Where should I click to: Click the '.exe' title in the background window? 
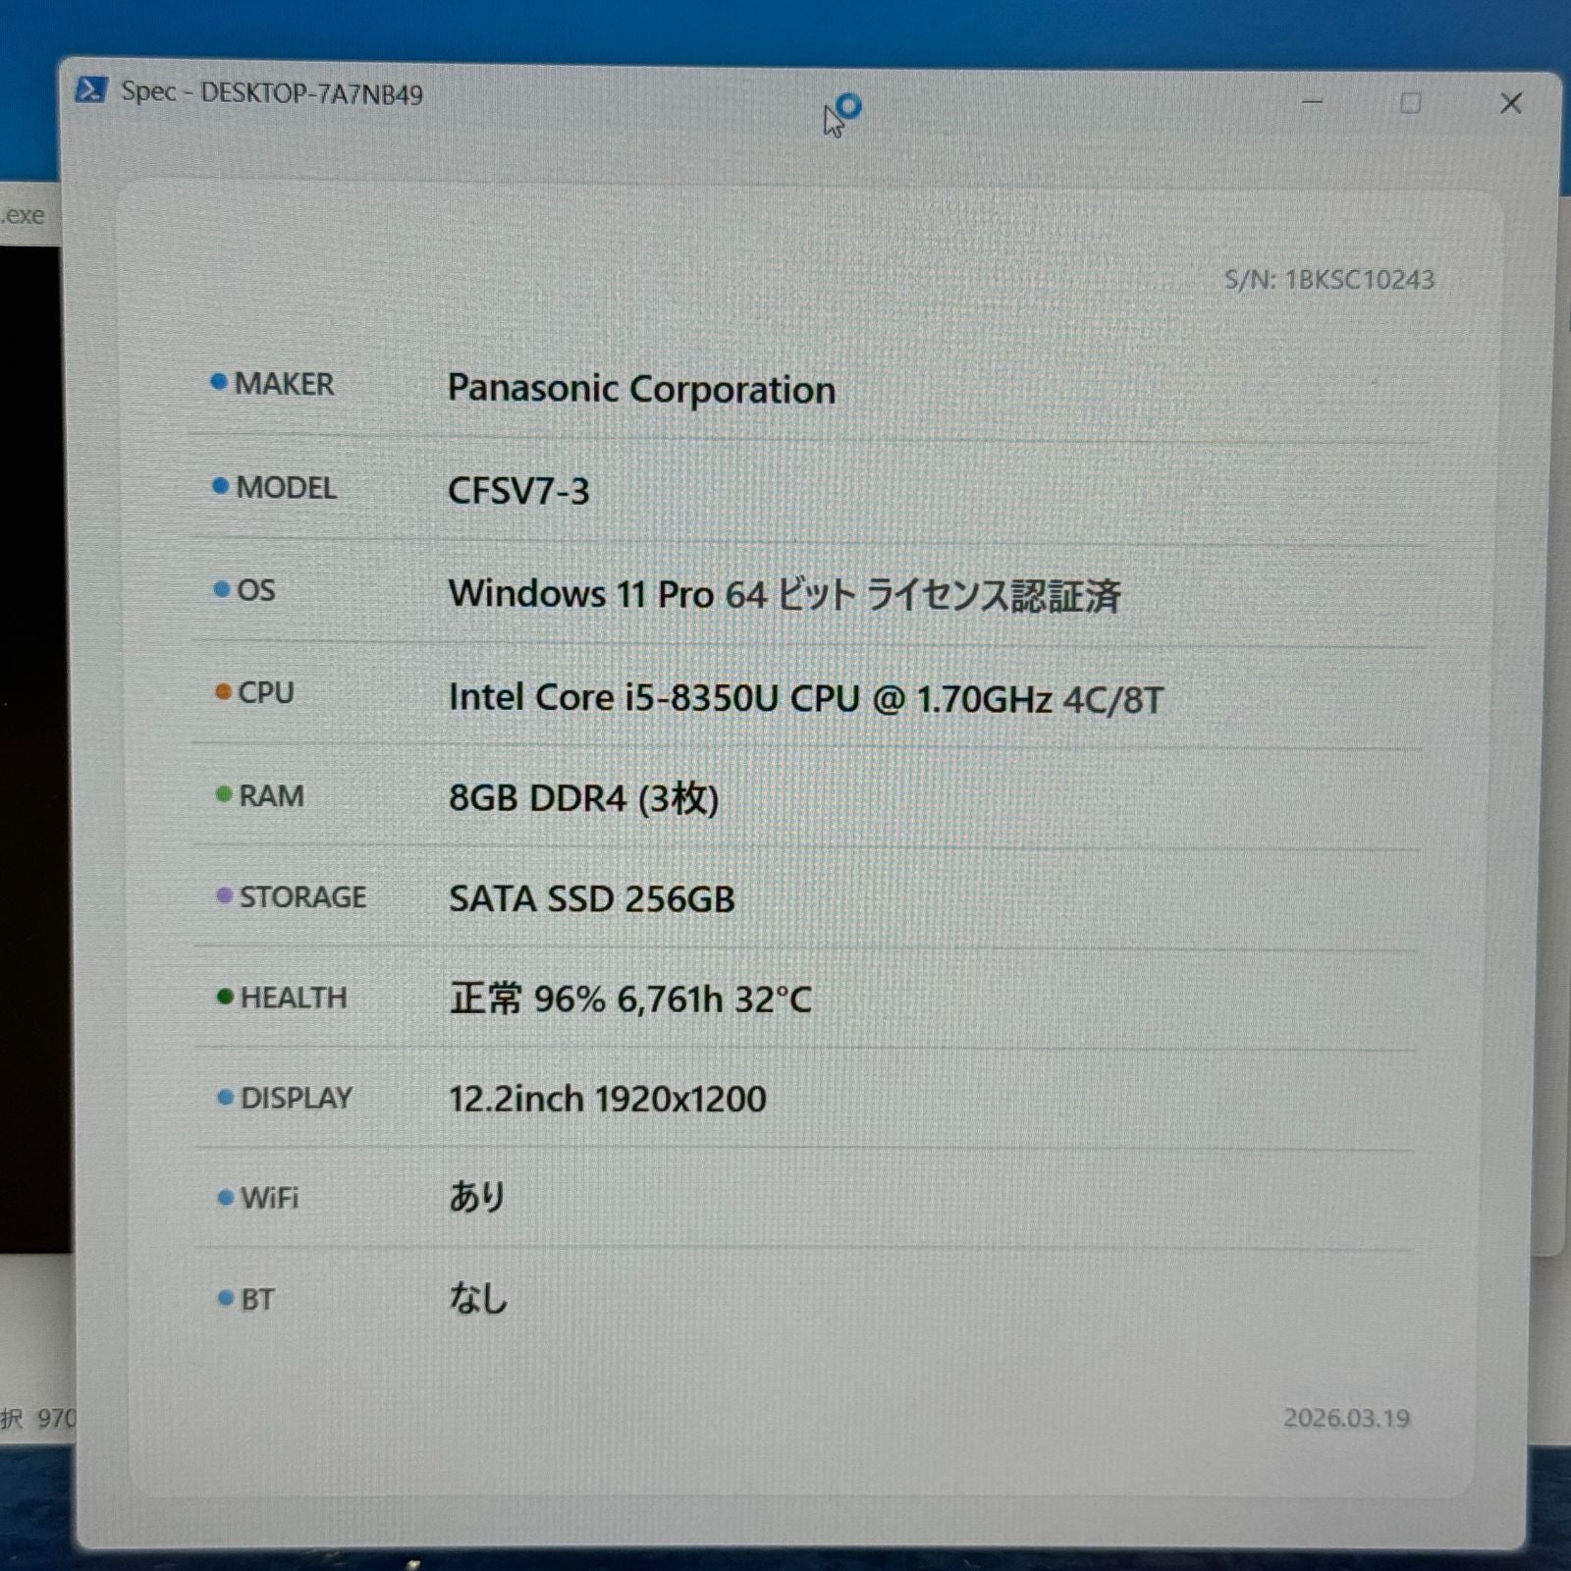tap(23, 215)
